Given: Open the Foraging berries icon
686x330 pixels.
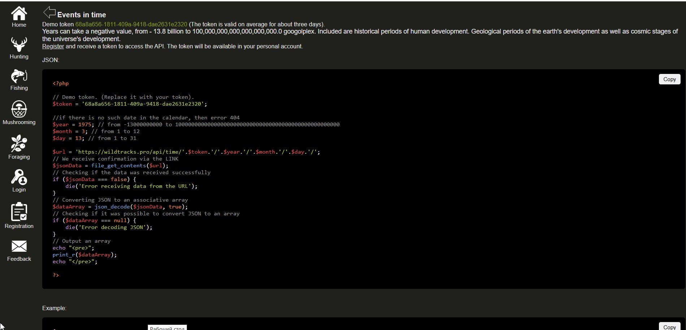Looking at the screenshot, I should click(x=19, y=143).
